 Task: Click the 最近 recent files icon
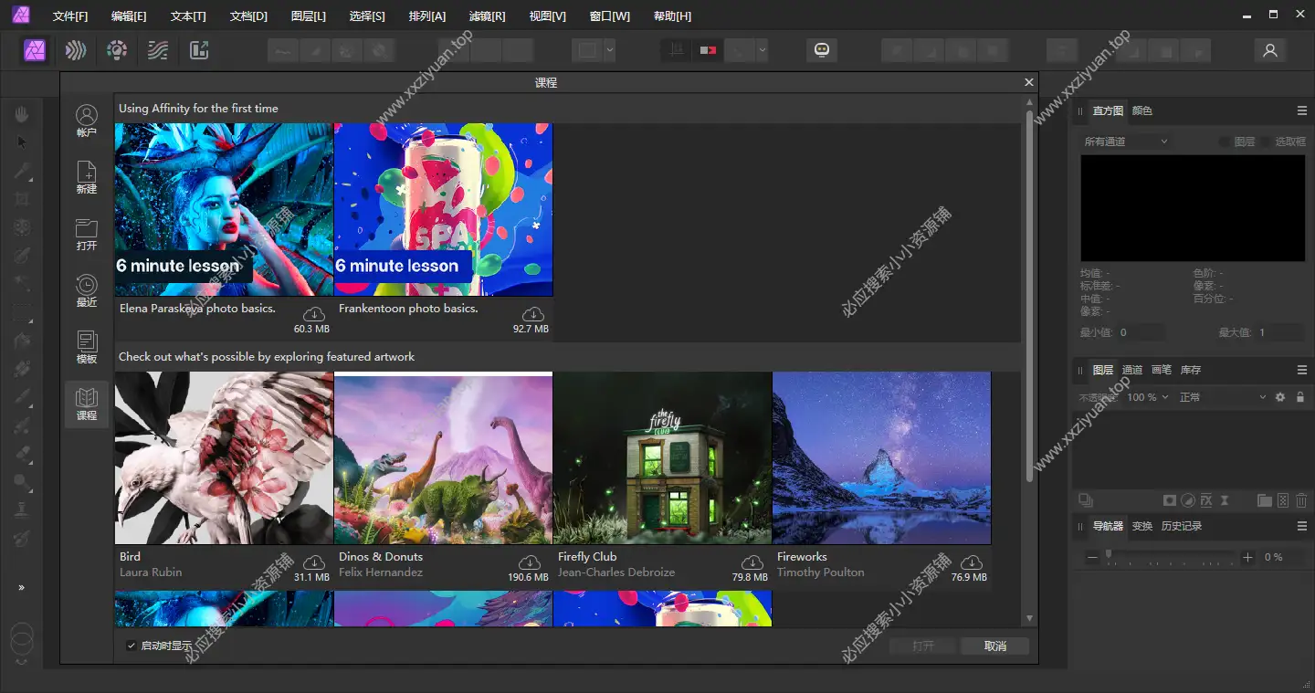pyautogui.click(x=86, y=284)
